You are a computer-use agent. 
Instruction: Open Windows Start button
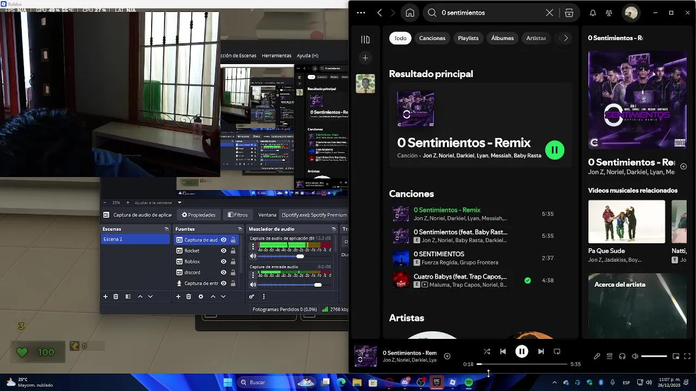point(228,382)
